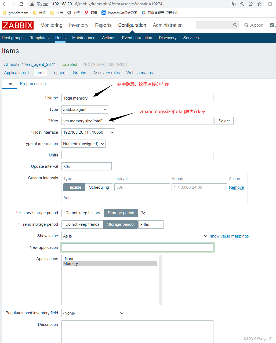
Task: Click the Units input field
Action: click(x=137, y=155)
